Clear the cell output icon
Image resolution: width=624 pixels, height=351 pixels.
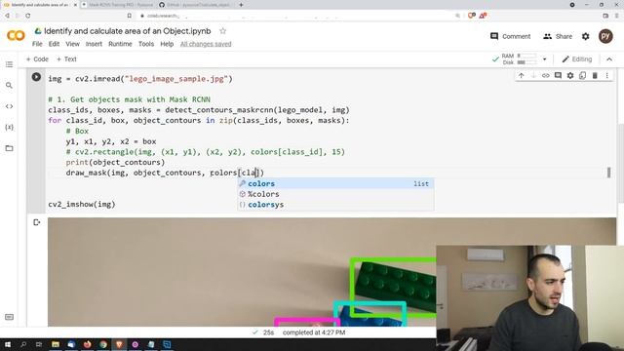coord(37,222)
